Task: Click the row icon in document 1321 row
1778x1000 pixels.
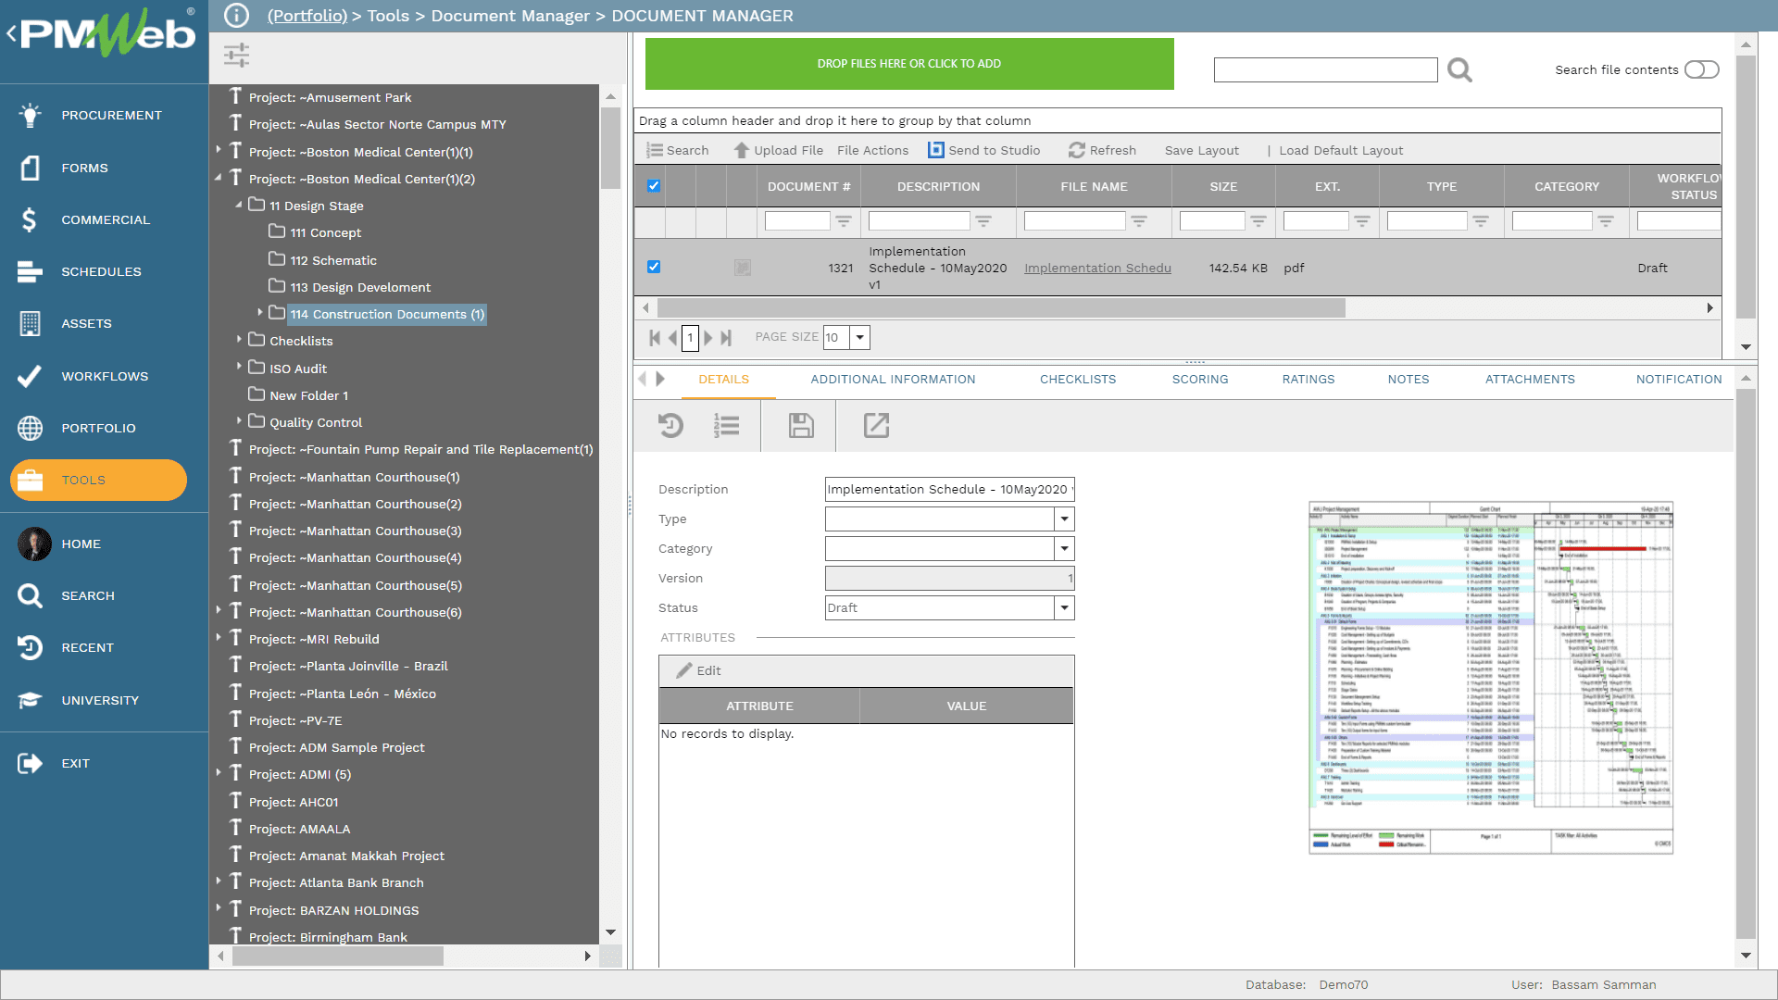Action: pos(742,268)
